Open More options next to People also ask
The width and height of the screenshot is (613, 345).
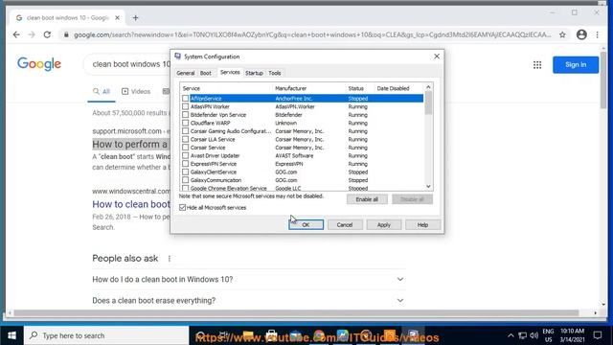(170, 259)
